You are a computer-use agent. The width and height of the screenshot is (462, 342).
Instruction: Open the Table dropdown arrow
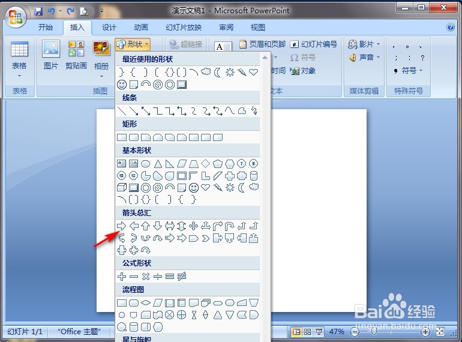pos(19,76)
